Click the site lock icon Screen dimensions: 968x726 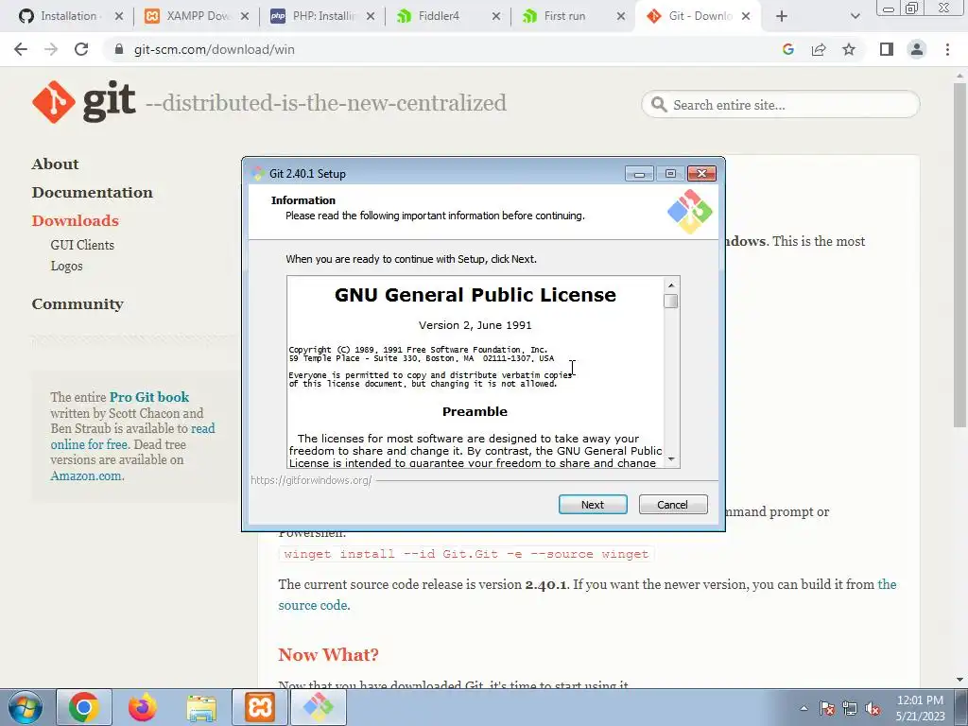click(x=119, y=49)
